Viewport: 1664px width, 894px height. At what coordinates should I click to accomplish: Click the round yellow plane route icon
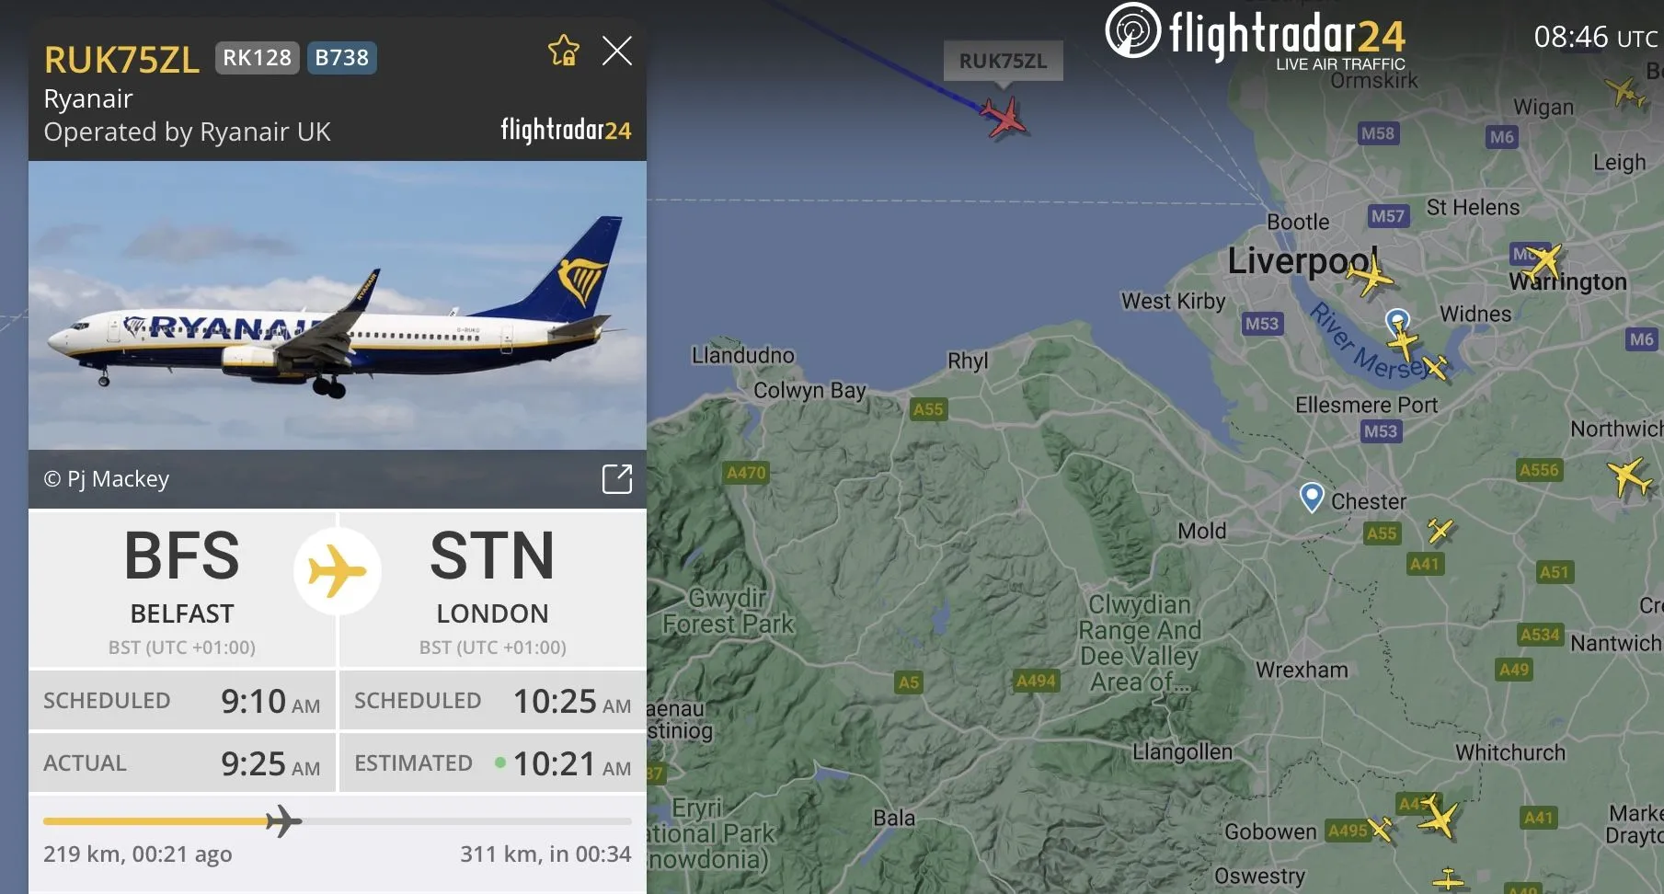[338, 571]
